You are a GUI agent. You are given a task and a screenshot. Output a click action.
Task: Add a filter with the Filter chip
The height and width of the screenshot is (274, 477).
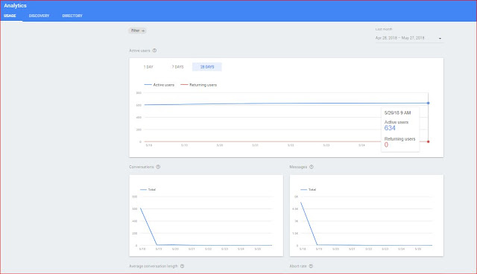[137, 31]
